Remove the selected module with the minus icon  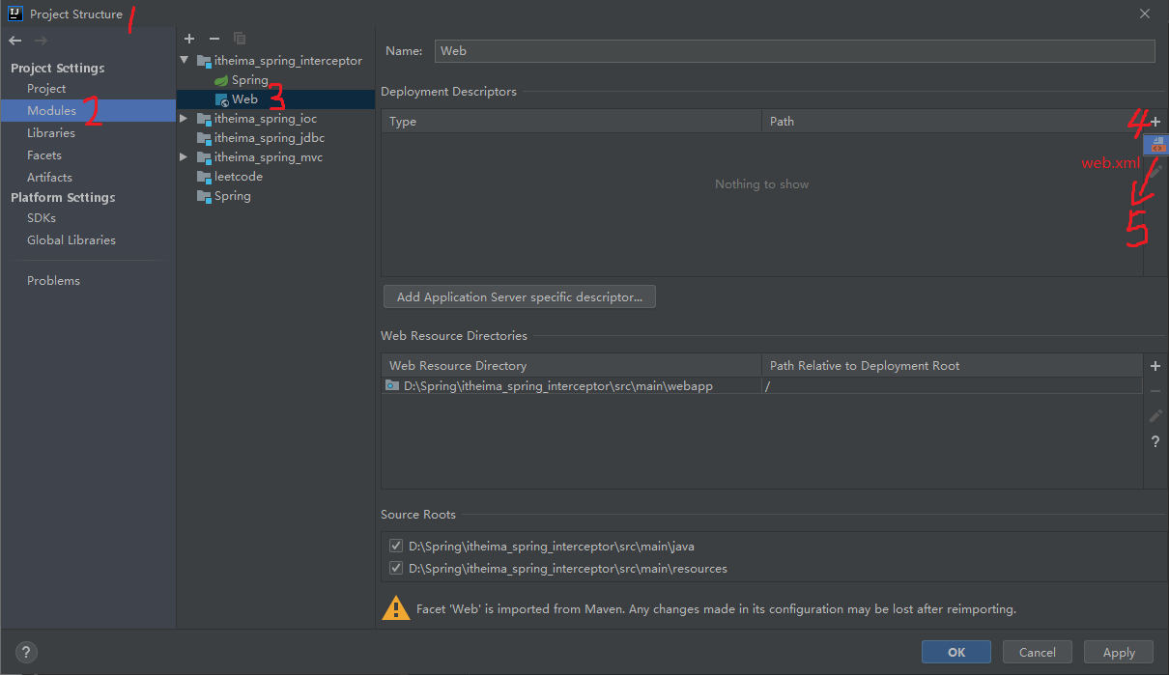pyautogui.click(x=214, y=39)
